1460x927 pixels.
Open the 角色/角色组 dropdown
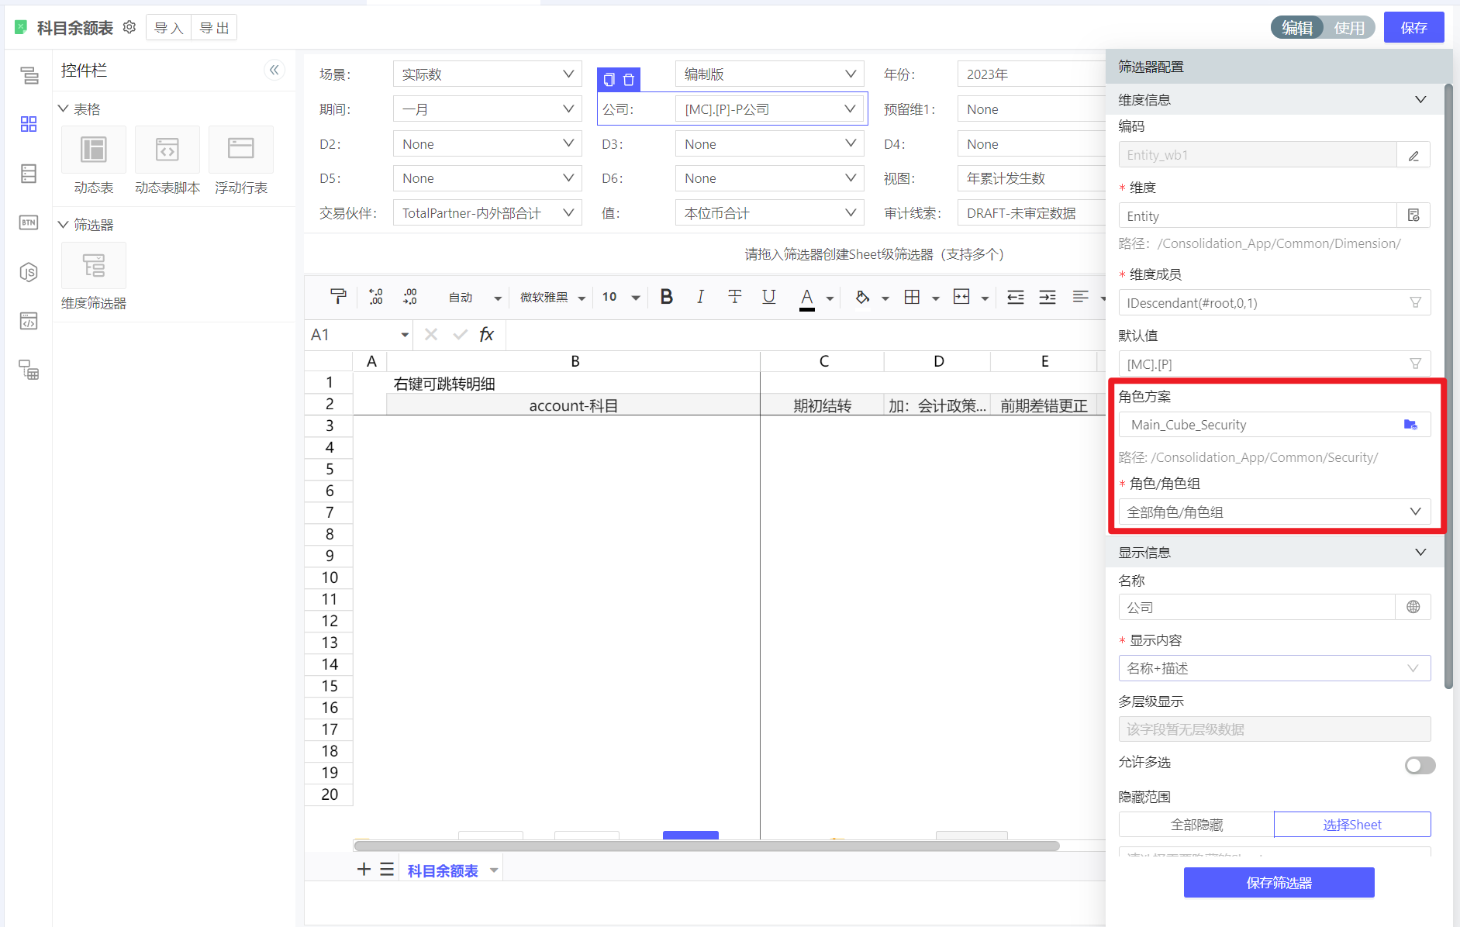point(1274,512)
